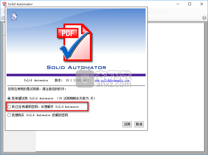The width and height of the screenshot is (208, 155).
Task: Click the large PDF checkmark logo
Action: (x=75, y=42)
